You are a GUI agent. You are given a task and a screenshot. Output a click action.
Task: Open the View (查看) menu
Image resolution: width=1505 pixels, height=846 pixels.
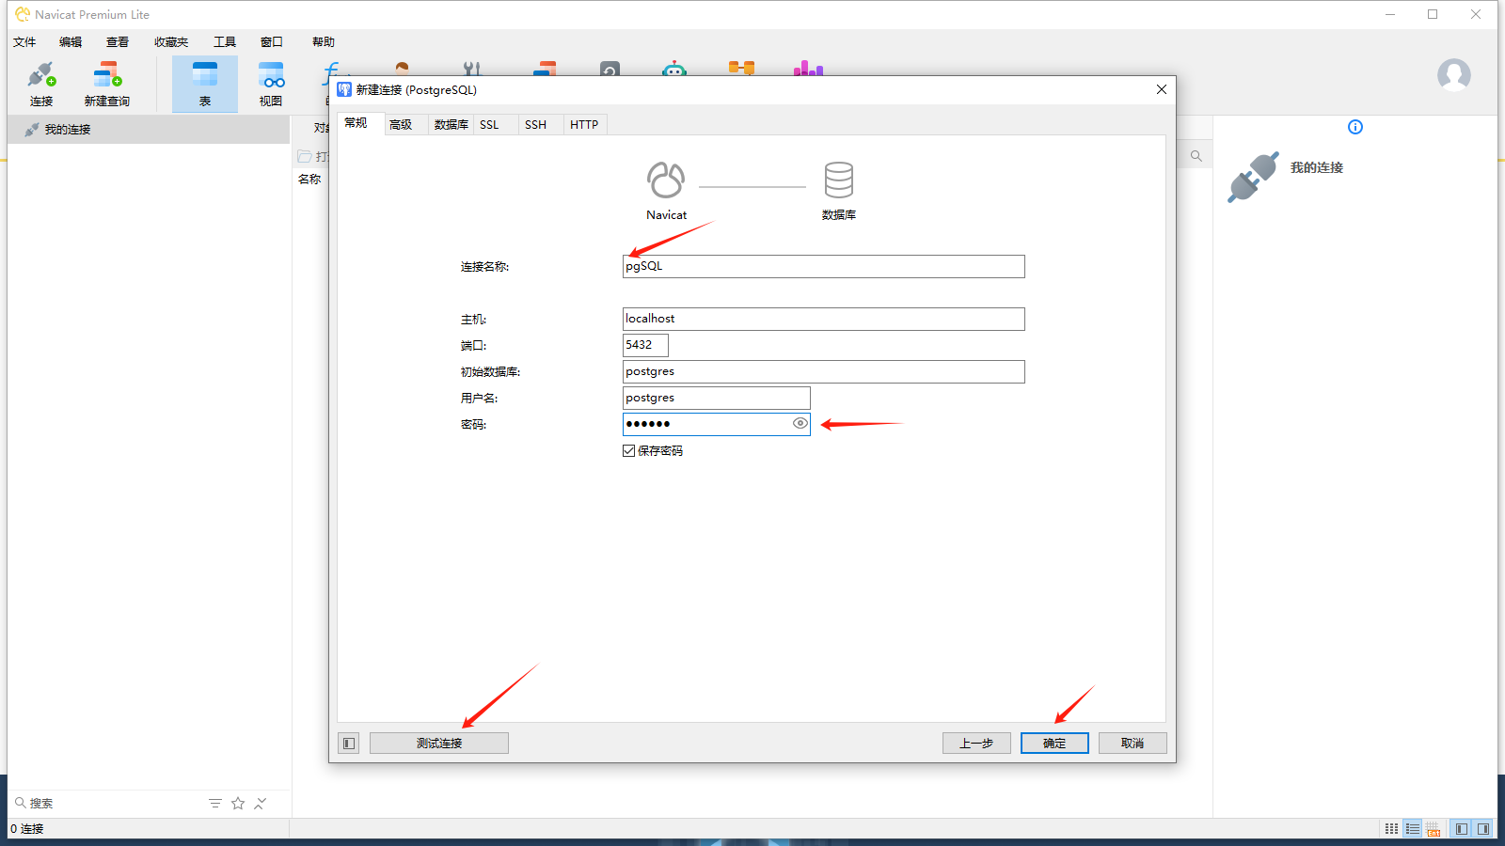pyautogui.click(x=118, y=42)
